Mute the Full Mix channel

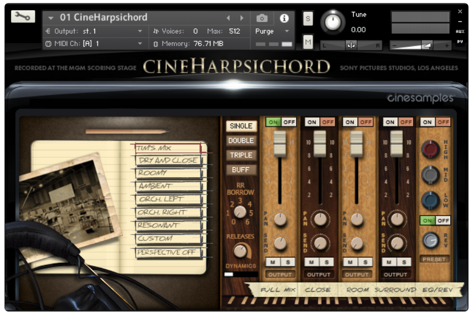[273, 262]
